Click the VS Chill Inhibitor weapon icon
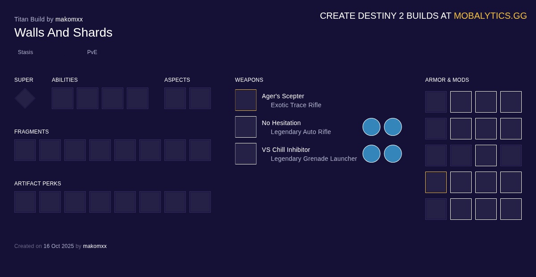Viewport: 536px width, 277px height. click(246, 154)
